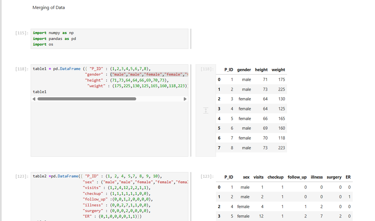Click the output prompt [118] beside table1 output

click(207, 69)
